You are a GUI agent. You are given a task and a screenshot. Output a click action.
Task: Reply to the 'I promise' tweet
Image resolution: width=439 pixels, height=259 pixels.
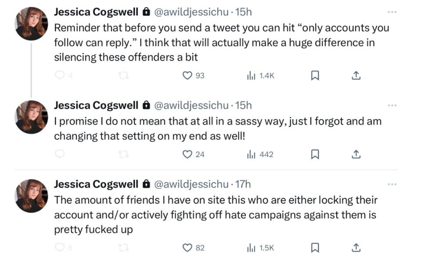[60, 154]
